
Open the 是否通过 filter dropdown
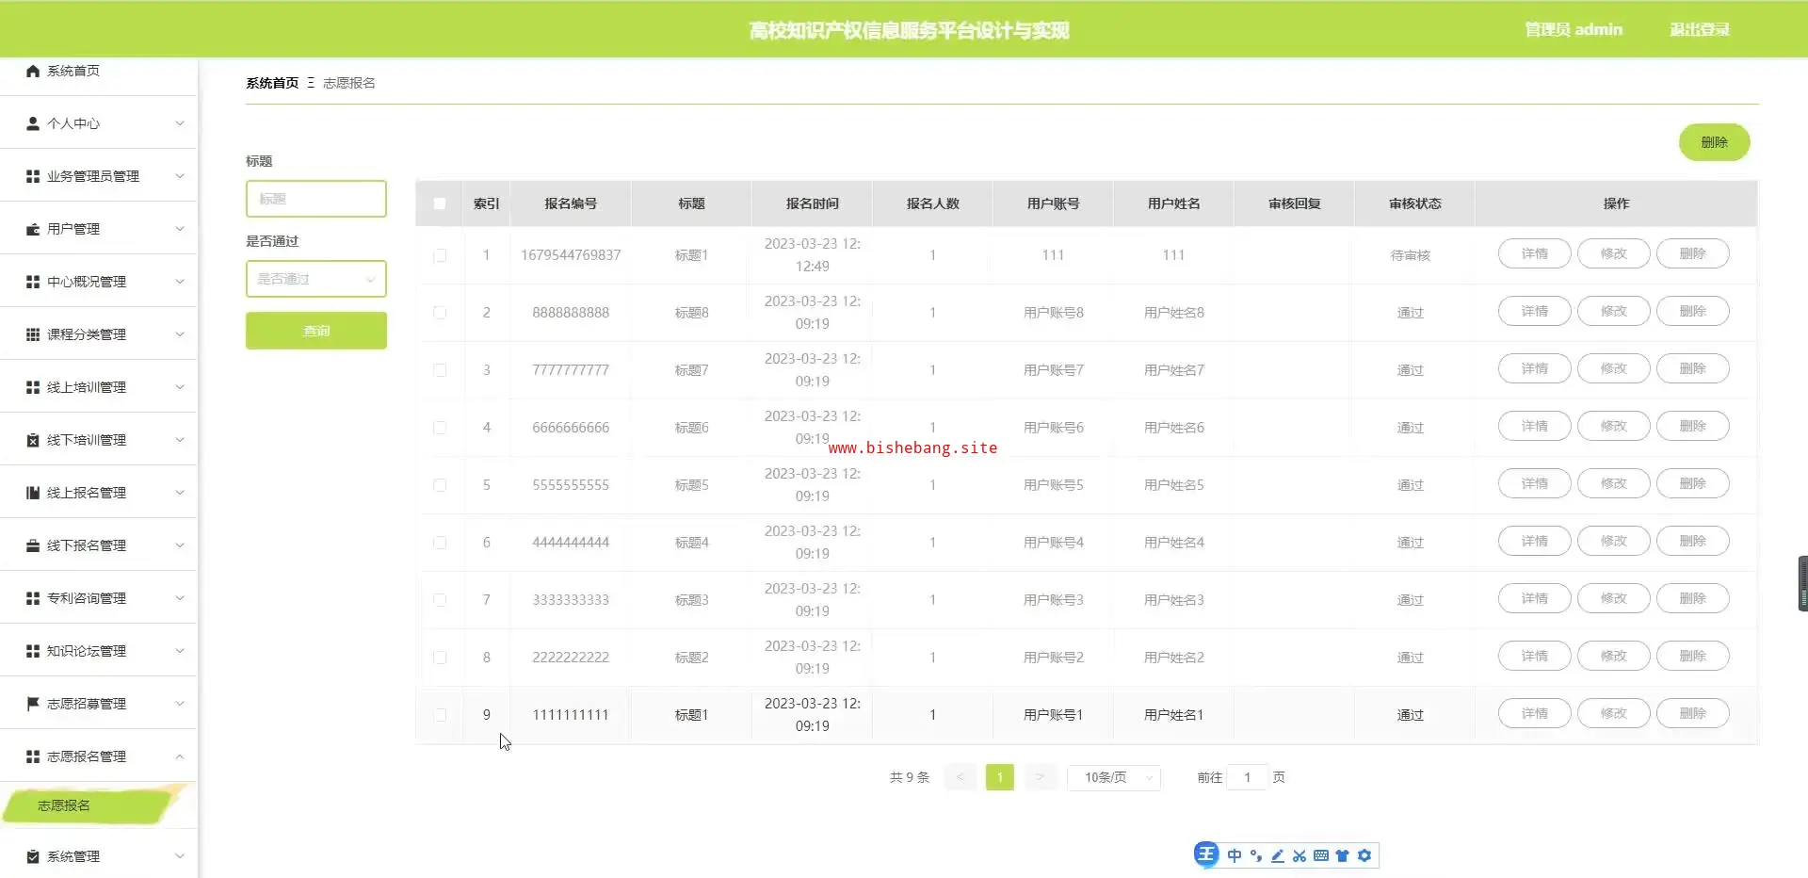[316, 279]
